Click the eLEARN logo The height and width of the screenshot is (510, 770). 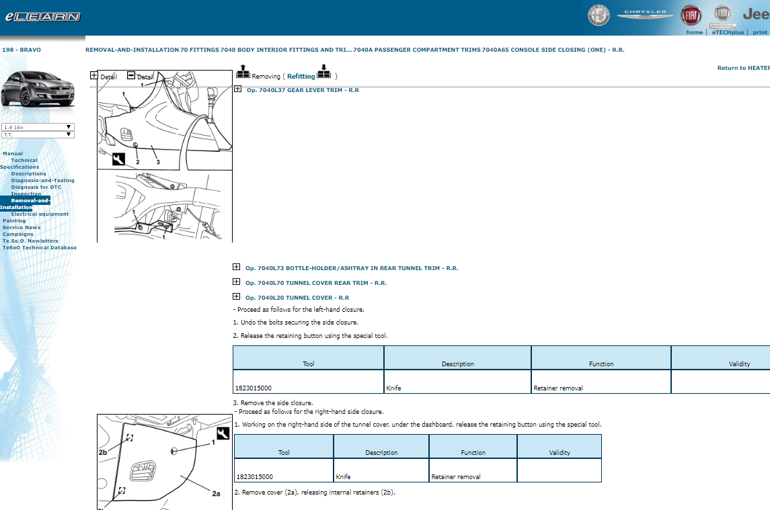[x=42, y=17]
